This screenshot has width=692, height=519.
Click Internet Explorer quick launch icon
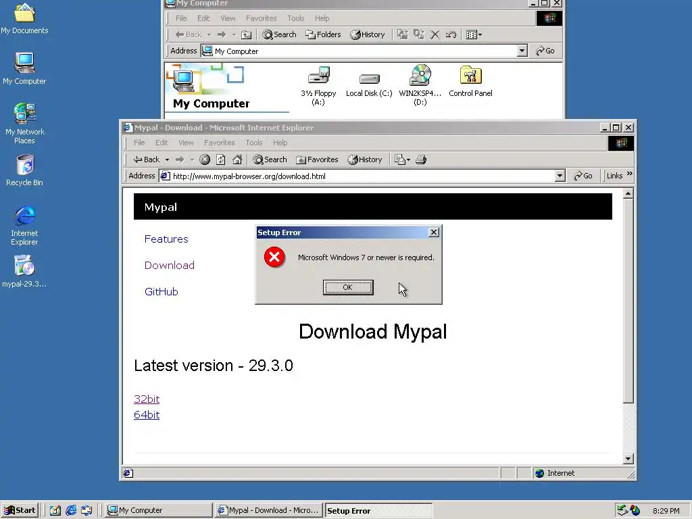coord(71,510)
